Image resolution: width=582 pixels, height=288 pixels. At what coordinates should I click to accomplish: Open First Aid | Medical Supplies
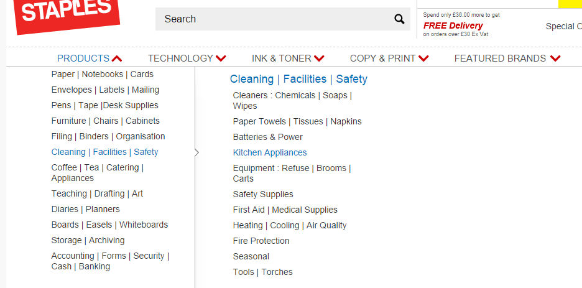click(285, 210)
